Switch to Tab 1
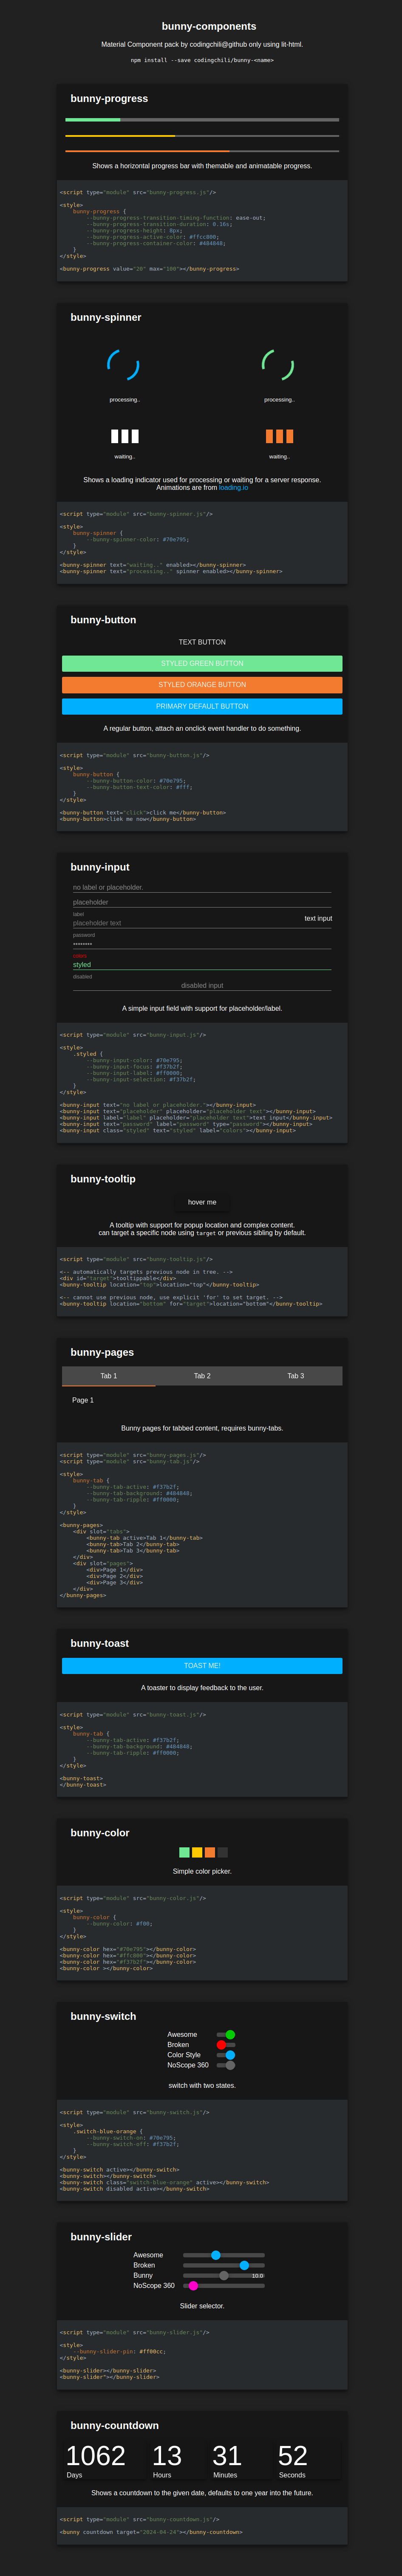402x2576 pixels. coord(109,1376)
